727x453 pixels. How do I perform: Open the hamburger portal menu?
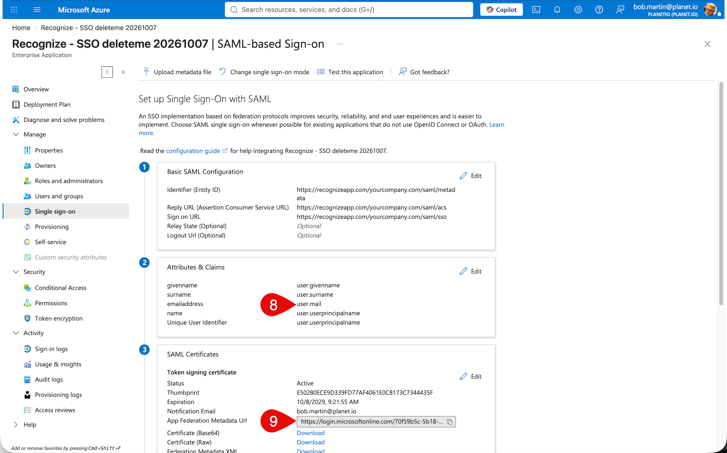coord(37,9)
